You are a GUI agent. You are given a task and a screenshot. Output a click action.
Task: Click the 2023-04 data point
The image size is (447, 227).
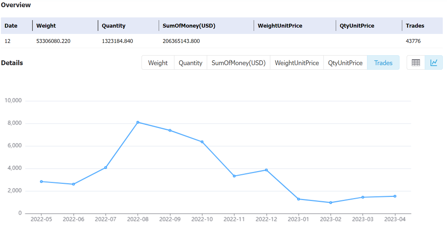(x=395, y=196)
